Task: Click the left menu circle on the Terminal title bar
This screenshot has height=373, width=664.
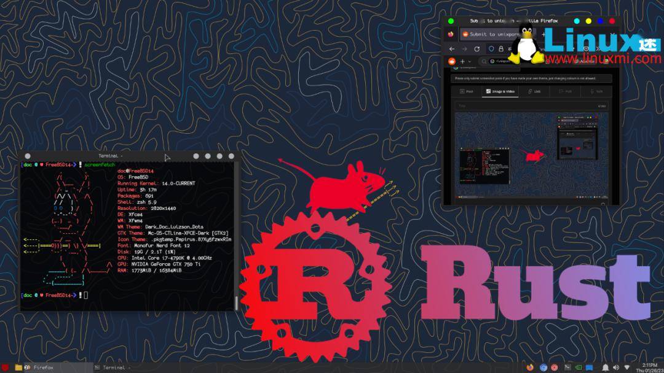Action: click(x=28, y=156)
